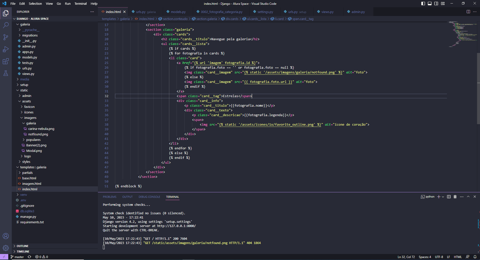Open the Accounts icon in activity bar

click(x=6, y=236)
